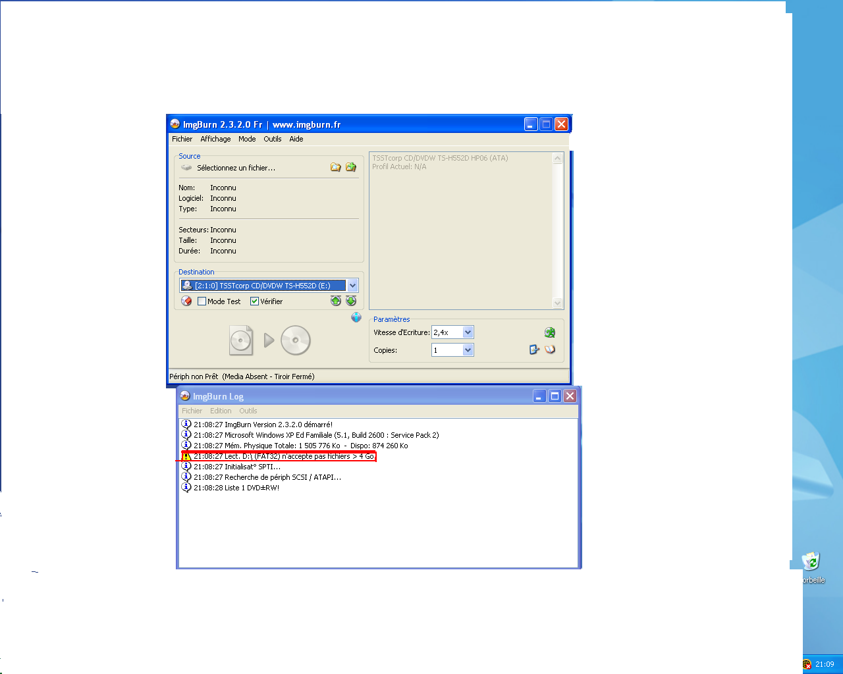
Task: Click the open book icon in Paramètres
Action: (550, 350)
